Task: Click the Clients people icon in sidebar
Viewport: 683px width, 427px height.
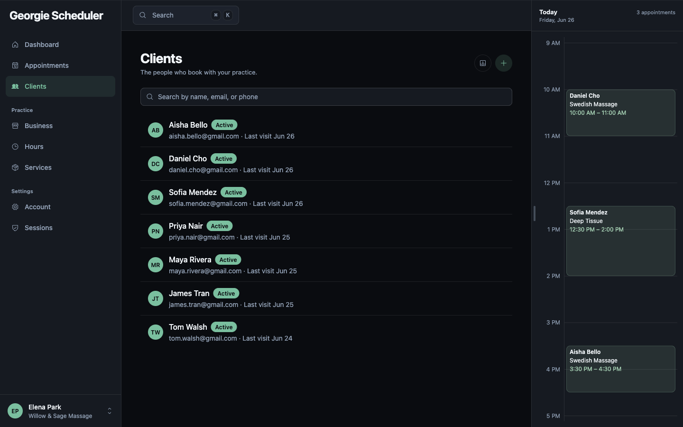Action: (15, 86)
